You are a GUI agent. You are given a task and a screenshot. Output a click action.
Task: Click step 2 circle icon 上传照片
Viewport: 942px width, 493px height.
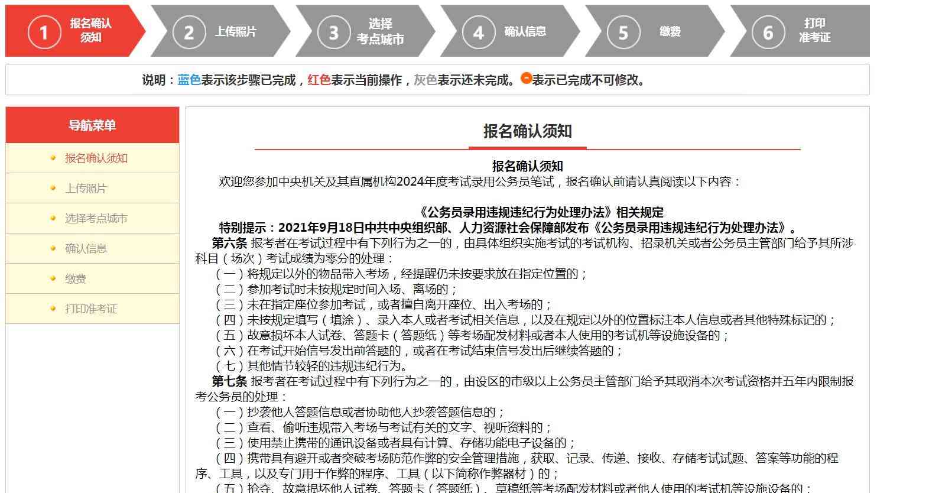[189, 31]
